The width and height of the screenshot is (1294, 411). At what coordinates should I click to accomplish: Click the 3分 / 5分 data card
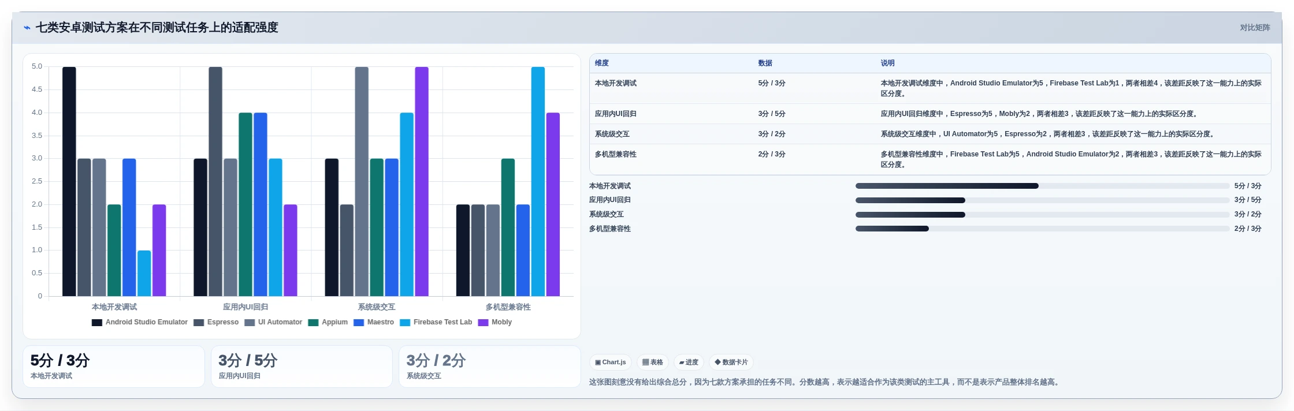[302, 367]
